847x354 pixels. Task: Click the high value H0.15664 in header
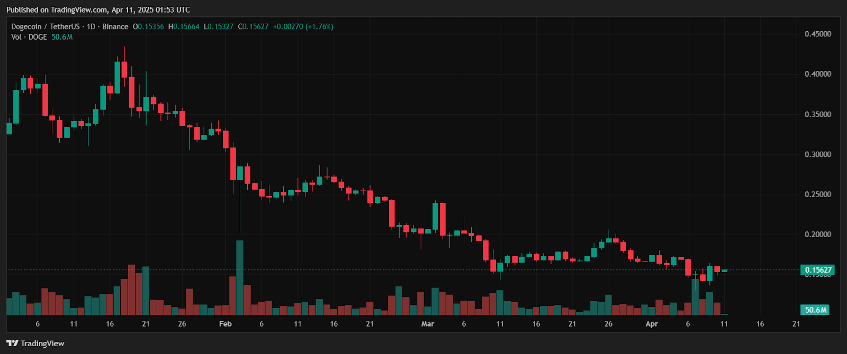click(184, 26)
